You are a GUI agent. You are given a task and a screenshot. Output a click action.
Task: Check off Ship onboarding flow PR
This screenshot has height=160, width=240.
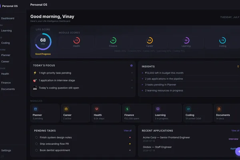[x=36, y=144]
